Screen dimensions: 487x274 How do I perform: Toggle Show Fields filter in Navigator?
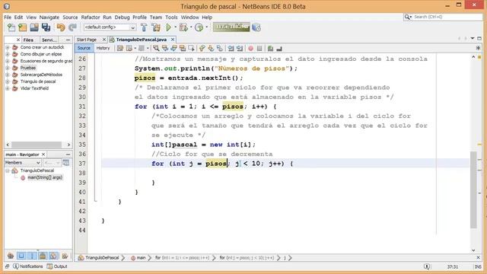(21, 256)
